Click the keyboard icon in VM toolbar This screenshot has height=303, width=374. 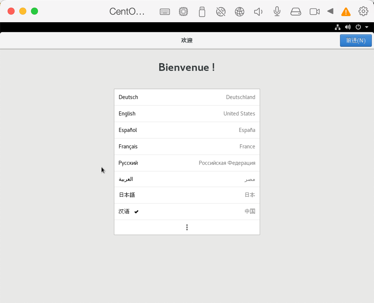pyautogui.click(x=165, y=12)
